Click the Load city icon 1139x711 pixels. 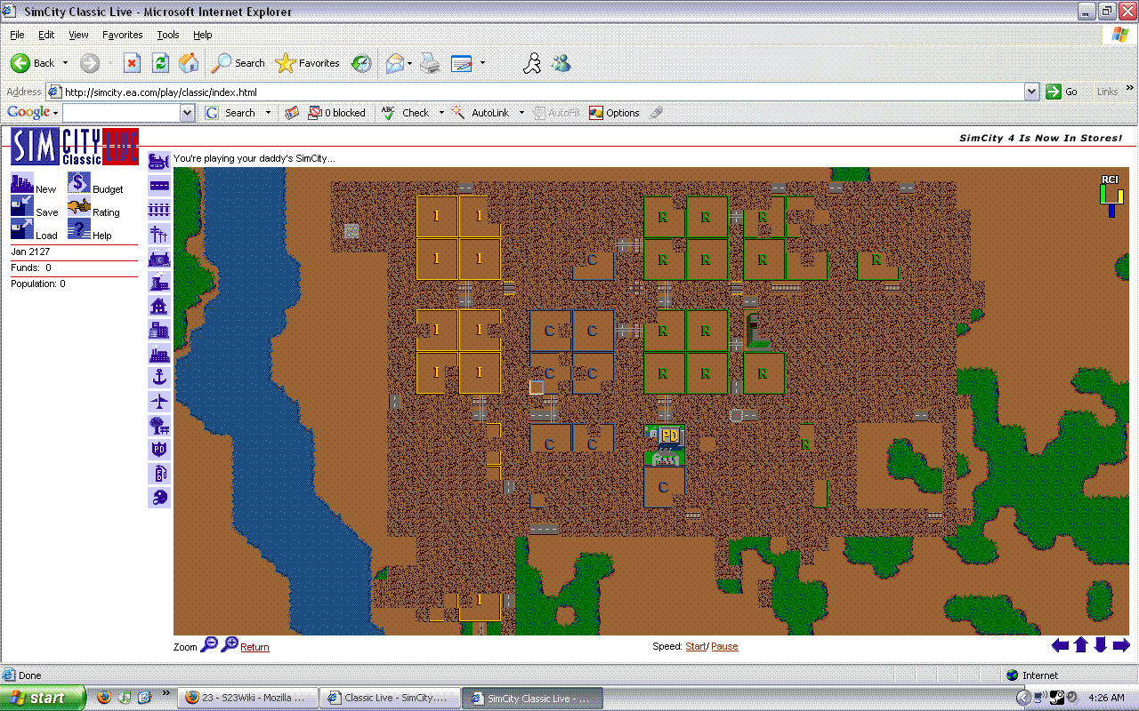click(x=21, y=229)
